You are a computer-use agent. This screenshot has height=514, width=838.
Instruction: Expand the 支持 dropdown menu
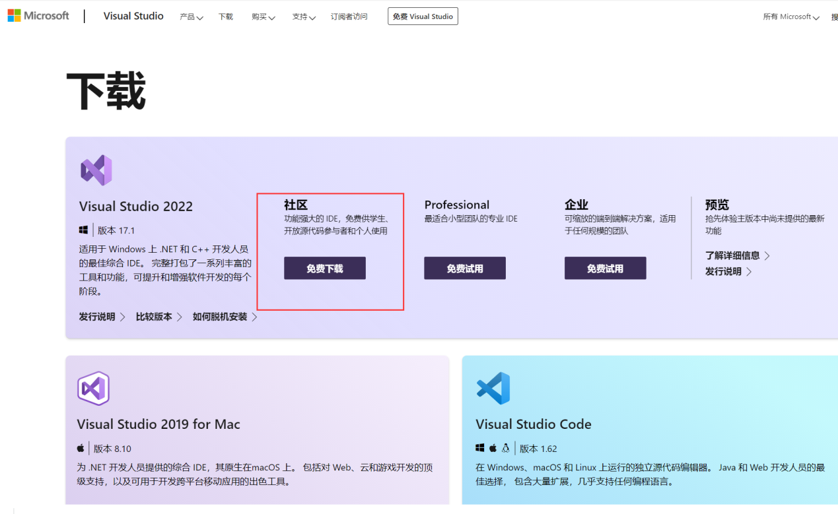tap(304, 16)
